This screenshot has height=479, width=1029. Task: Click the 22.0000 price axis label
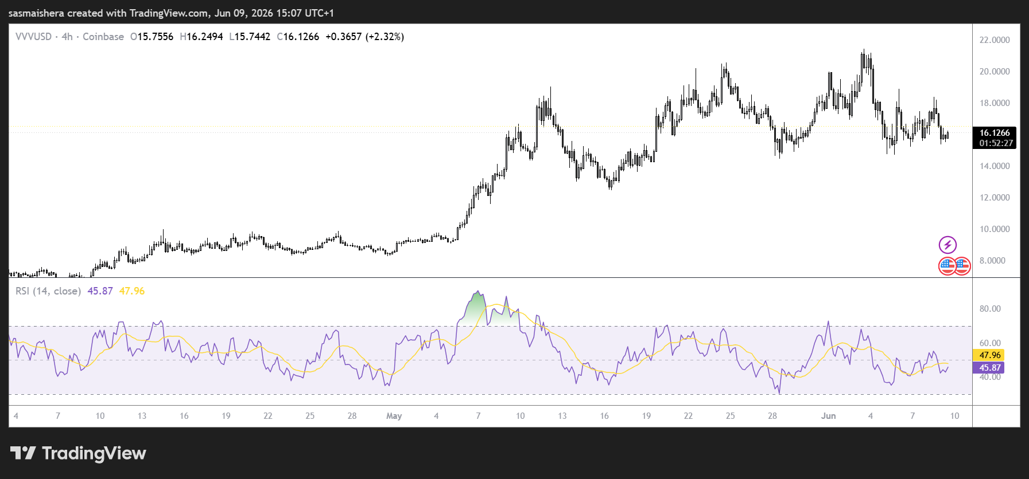point(995,40)
